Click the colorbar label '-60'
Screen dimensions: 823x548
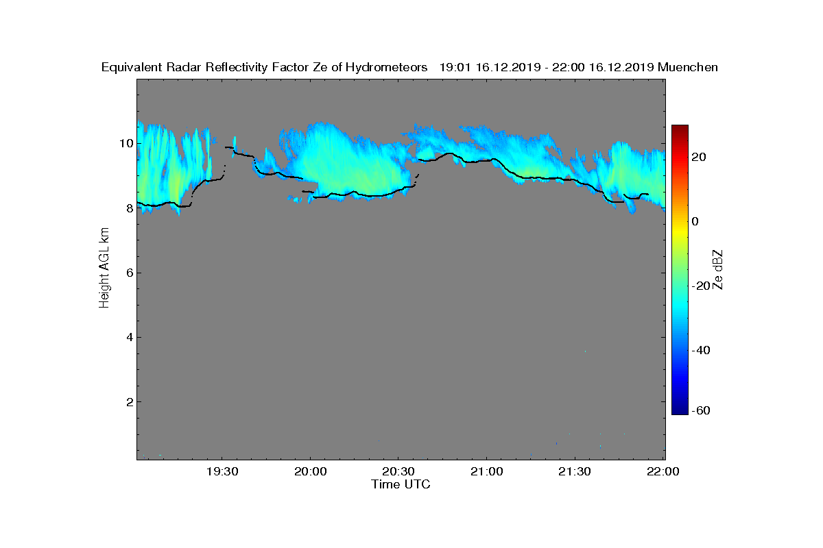point(702,410)
